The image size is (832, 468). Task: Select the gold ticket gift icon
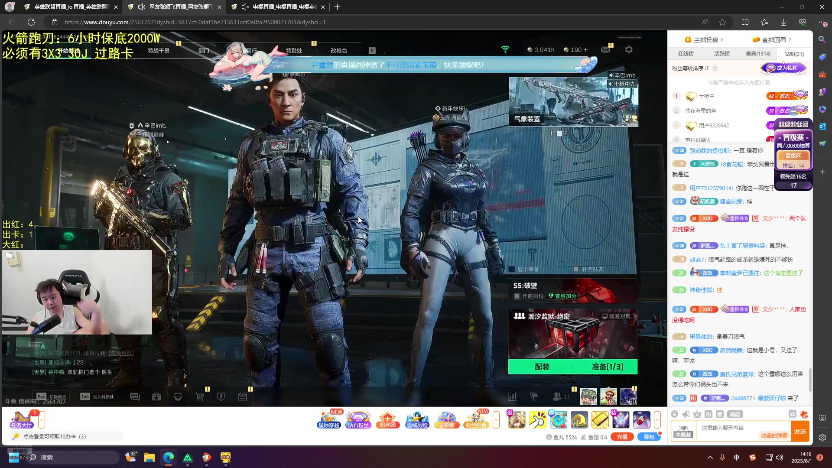(x=600, y=420)
